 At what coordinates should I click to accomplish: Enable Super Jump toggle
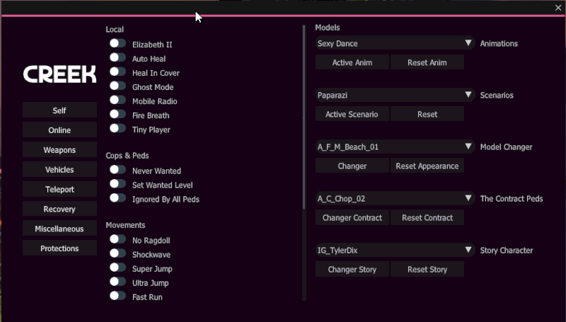[x=117, y=268]
